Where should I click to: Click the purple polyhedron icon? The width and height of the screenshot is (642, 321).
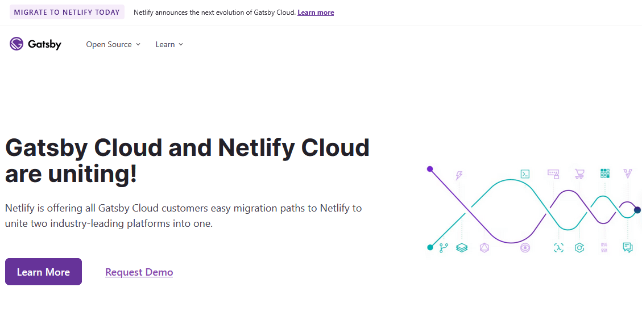click(x=484, y=248)
